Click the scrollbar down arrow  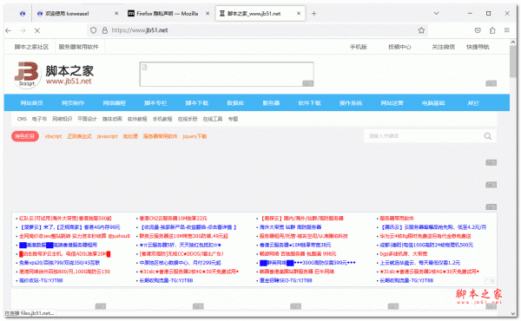click(513, 313)
